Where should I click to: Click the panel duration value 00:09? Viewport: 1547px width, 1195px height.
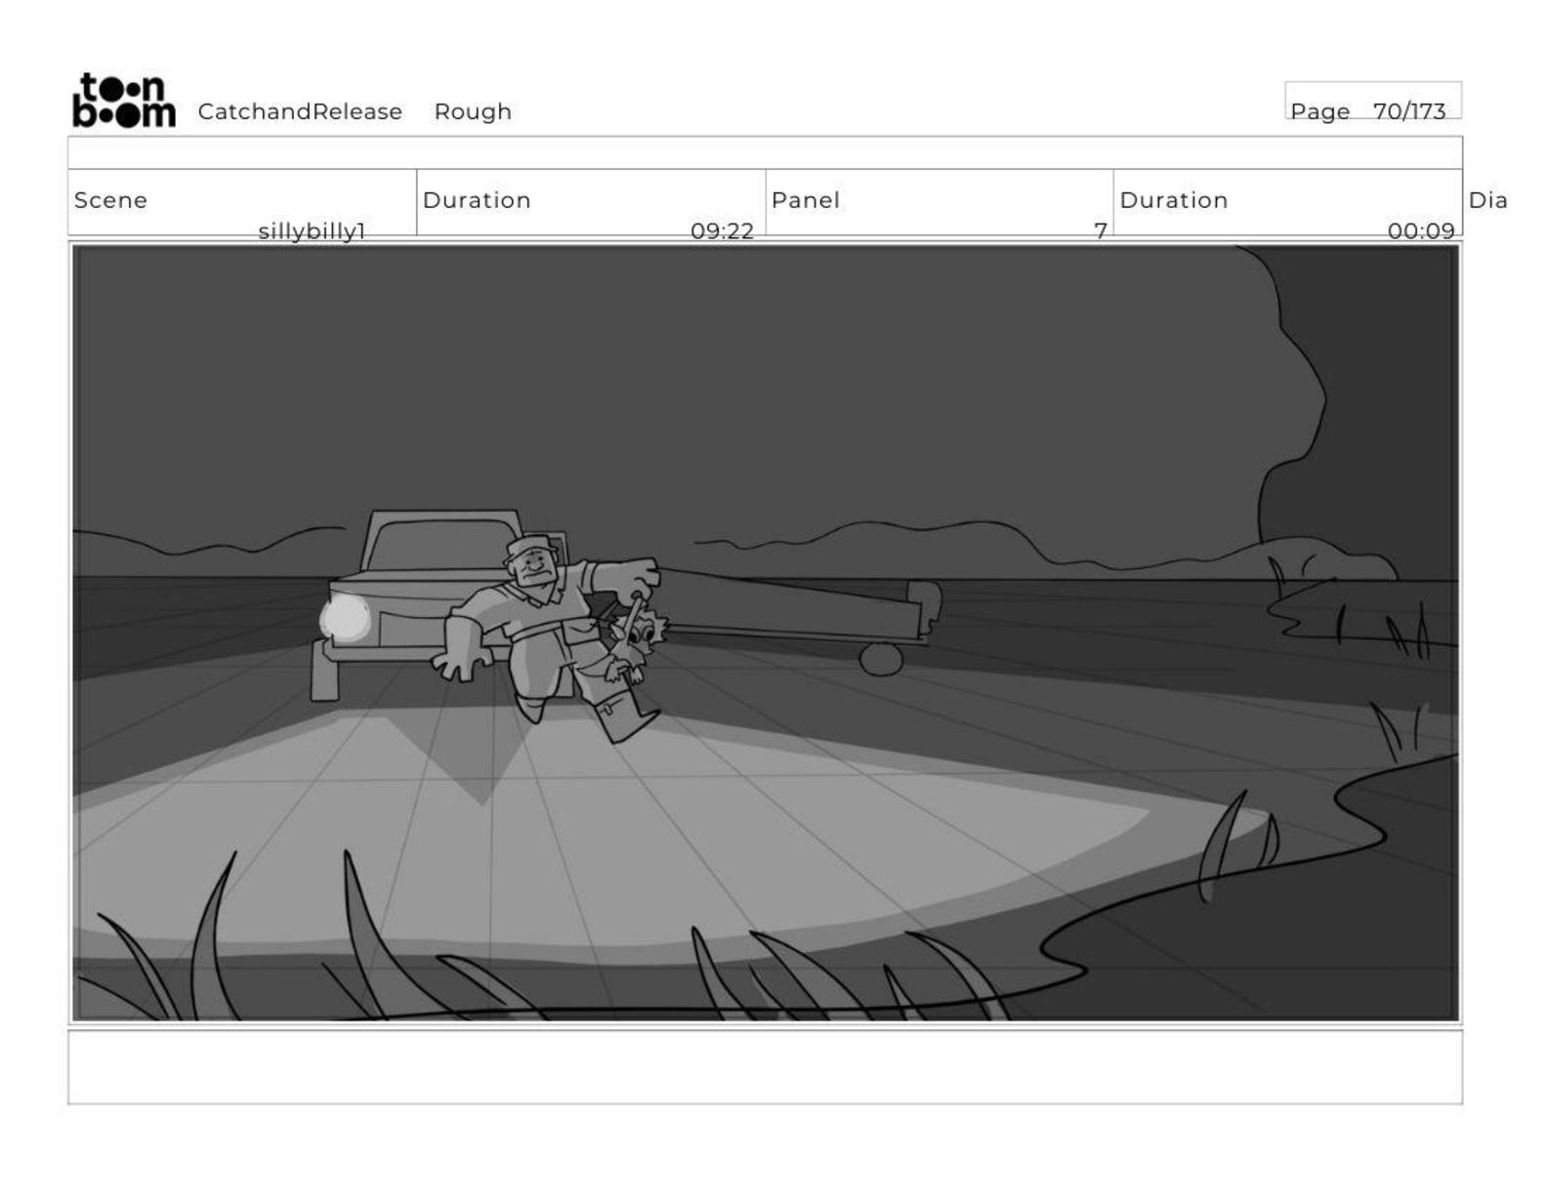pyautogui.click(x=1420, y=231)
